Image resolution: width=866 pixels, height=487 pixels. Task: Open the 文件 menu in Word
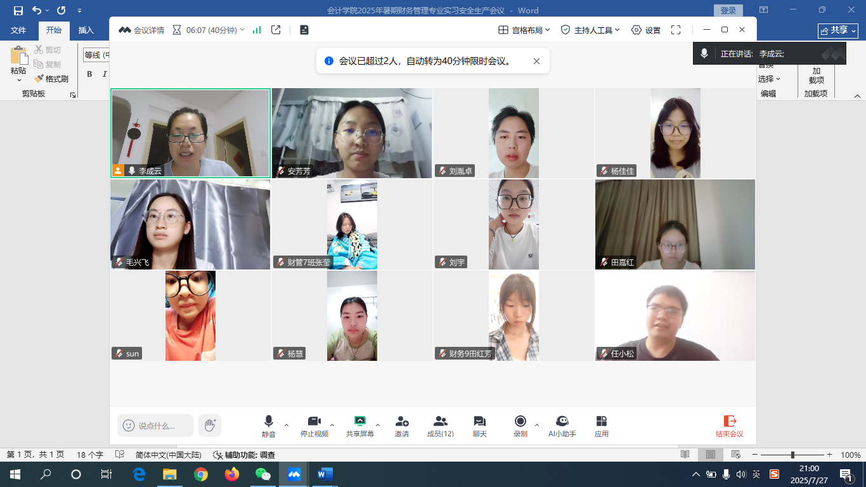(x=18, y=30)
